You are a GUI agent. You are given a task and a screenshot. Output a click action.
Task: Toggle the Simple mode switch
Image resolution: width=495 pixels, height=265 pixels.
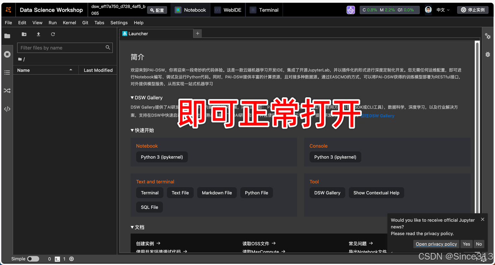coord(33,259)
